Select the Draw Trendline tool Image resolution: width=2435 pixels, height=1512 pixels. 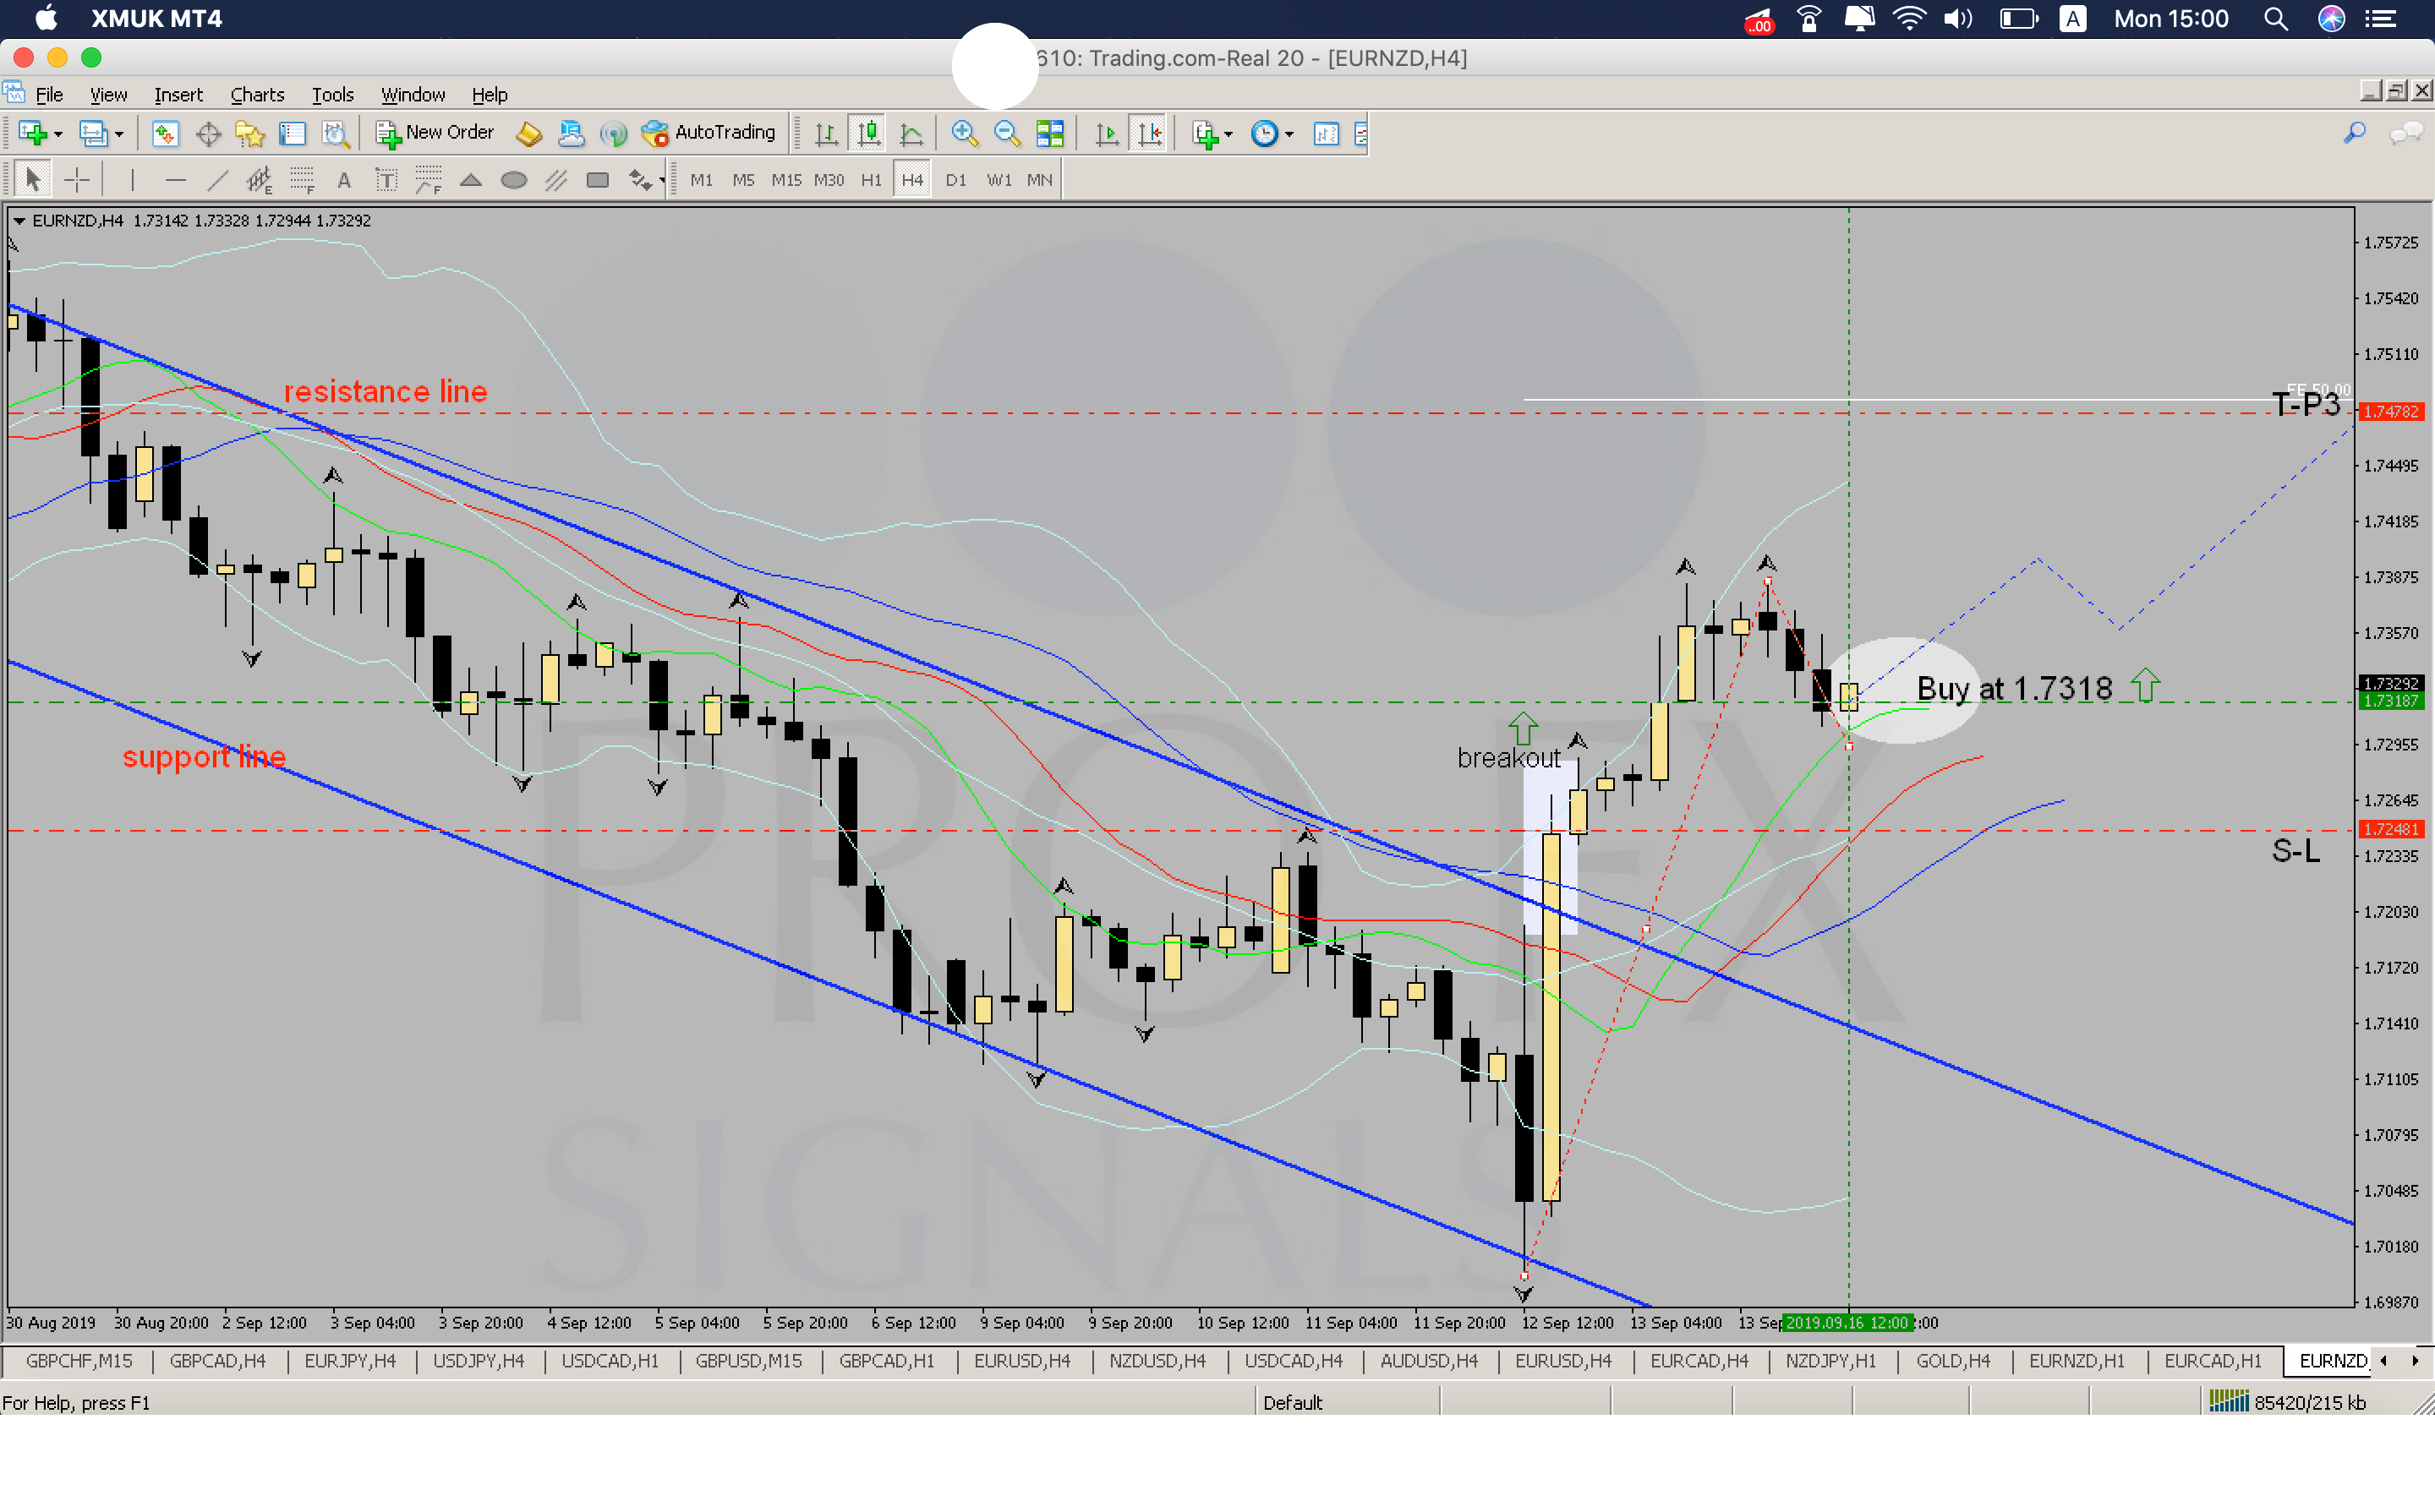tap(217, 180)
